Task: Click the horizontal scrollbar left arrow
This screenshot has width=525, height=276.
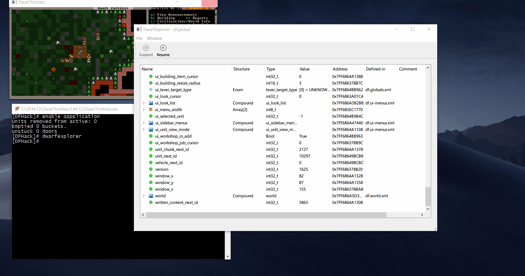Action: (x=143, y=215)
